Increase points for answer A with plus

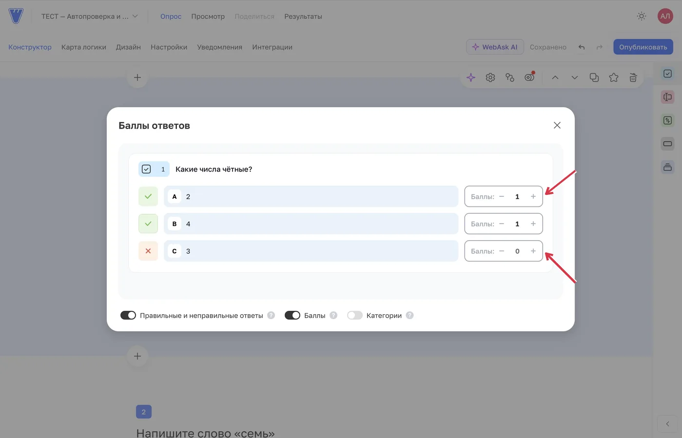[x=533, y=196]
